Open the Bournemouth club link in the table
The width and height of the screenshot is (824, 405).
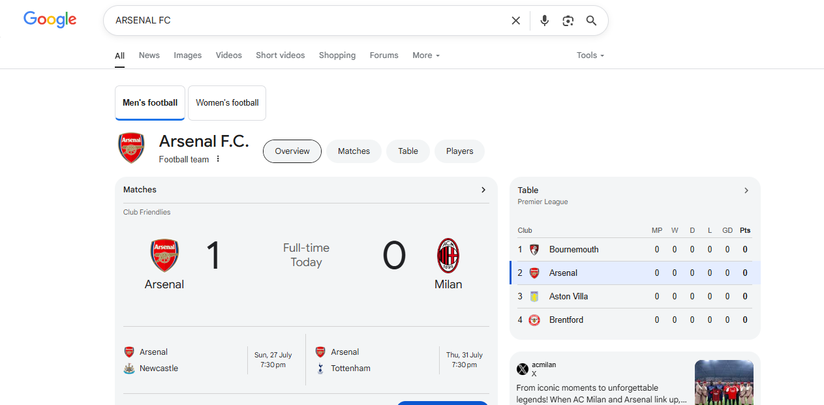coord(573,249)
